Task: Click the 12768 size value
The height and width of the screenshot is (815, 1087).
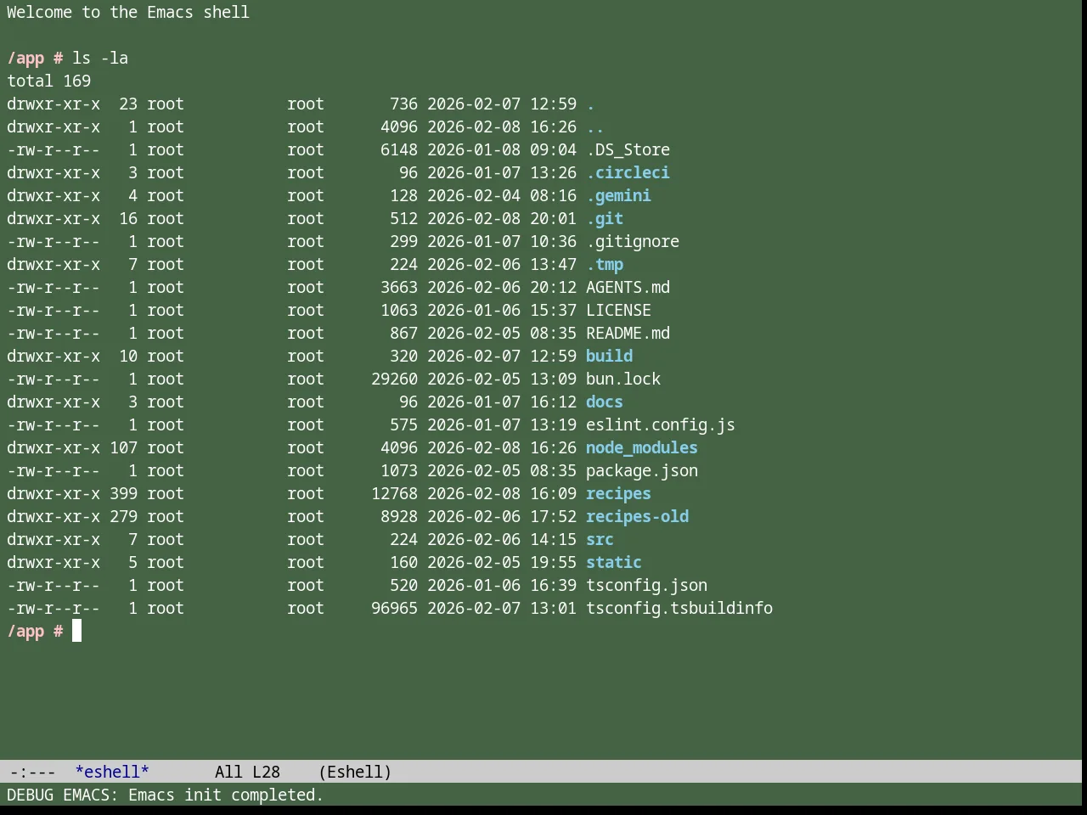Action: [394, 493]
